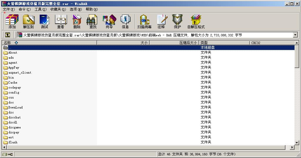Run the Test (测试) archive tool

point(45,22)
